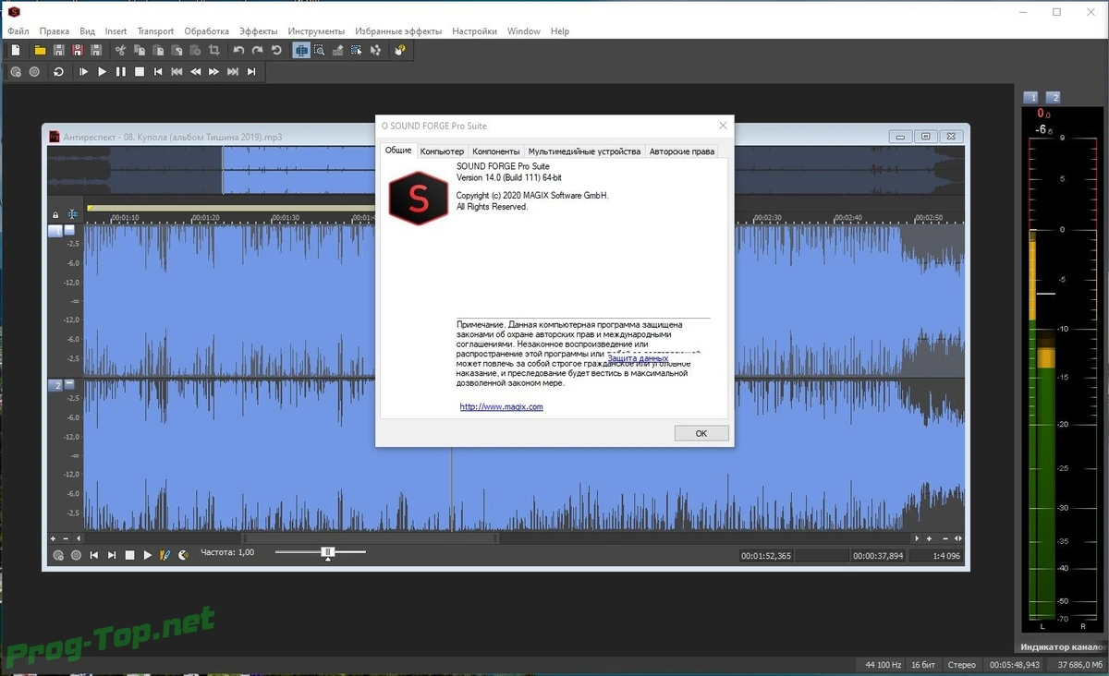
Task: Select the Event tool icon
Action: [x=356, y=50]
